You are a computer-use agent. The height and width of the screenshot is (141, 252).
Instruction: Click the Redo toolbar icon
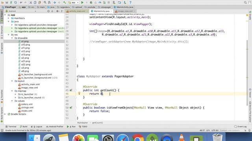(25, 2)
